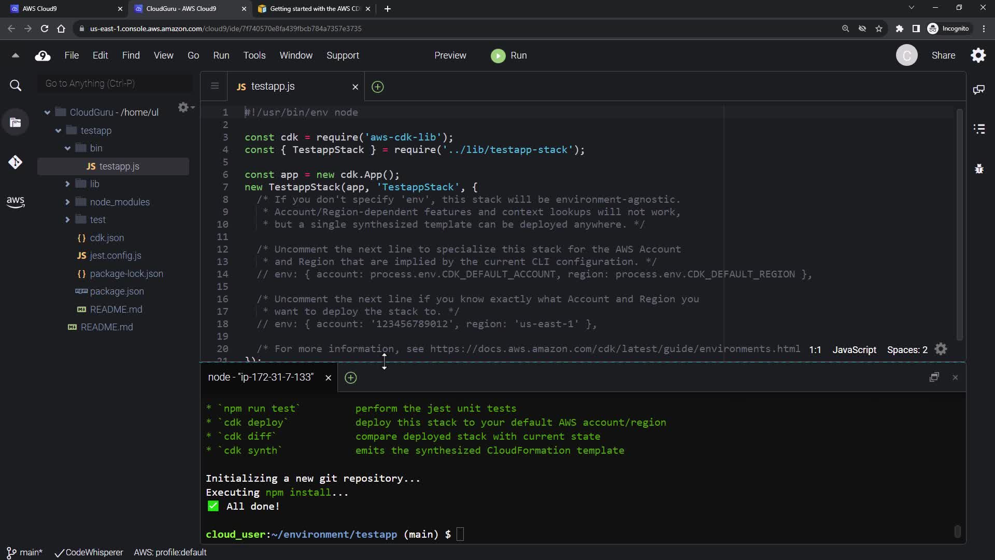Expand the lib folder

click(67, 184)
